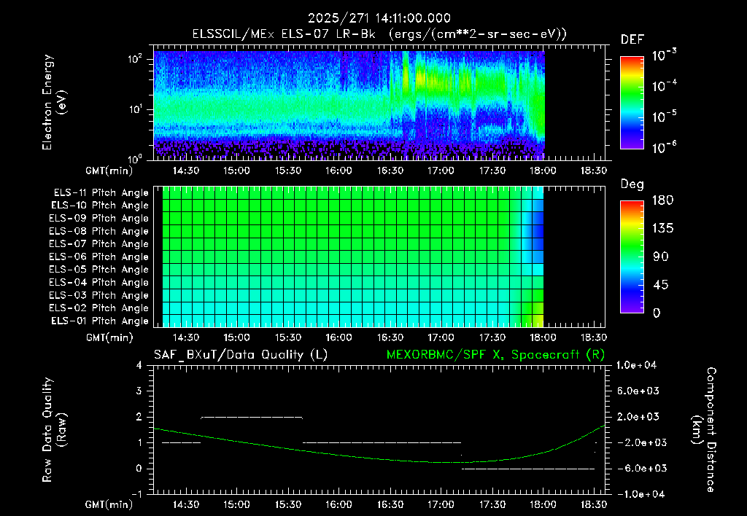Select the ELS-05 Pitch Angle row label

99,270
